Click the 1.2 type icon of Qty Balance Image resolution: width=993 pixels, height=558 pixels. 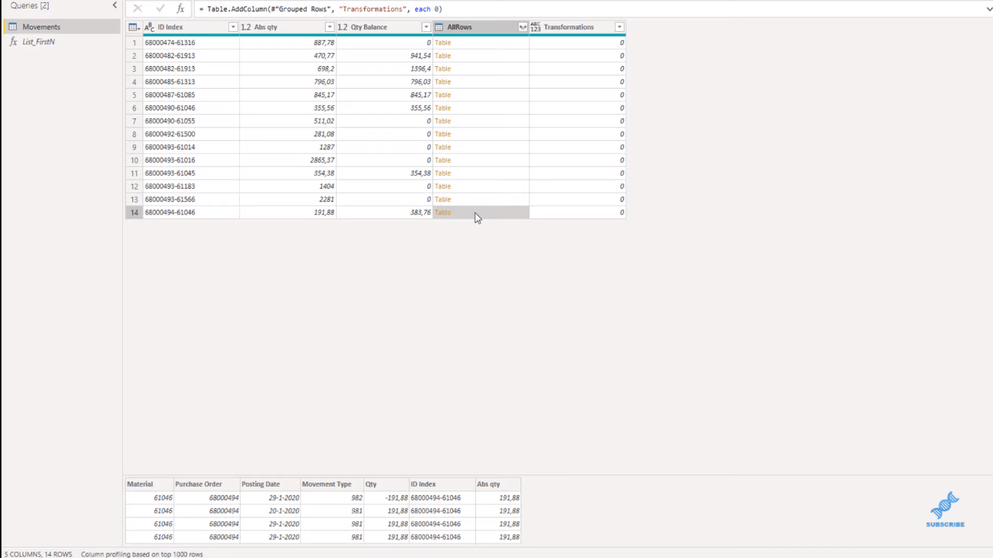(x=342, y=27)
